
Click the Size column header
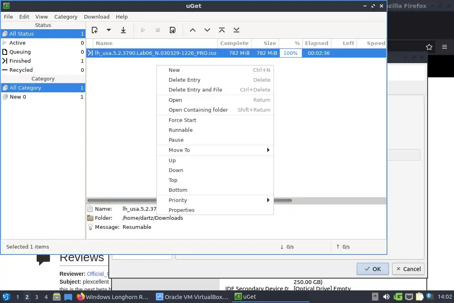[265, 43]
